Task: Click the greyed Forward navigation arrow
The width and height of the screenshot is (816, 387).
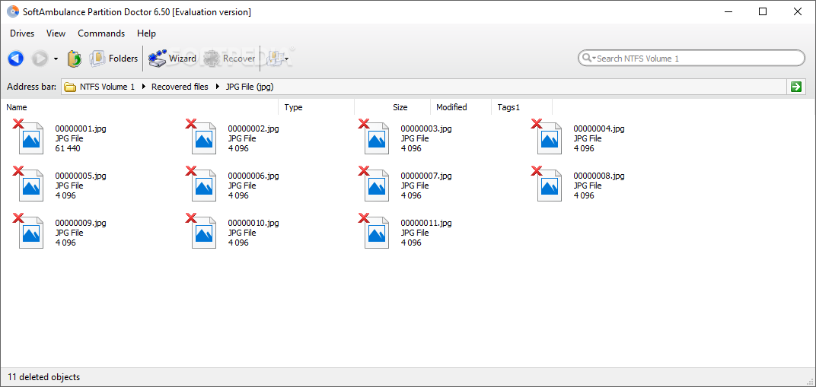Action: coord(40,59)
